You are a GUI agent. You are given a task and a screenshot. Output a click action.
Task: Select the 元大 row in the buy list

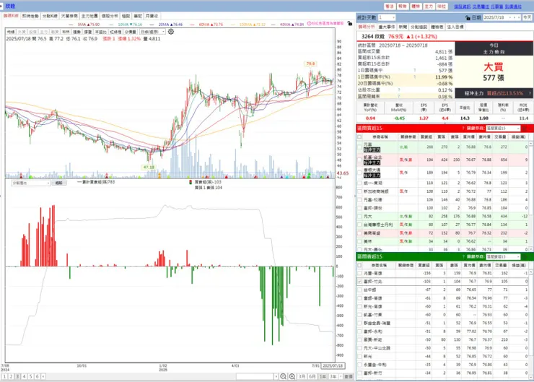(x=445, y=217)
